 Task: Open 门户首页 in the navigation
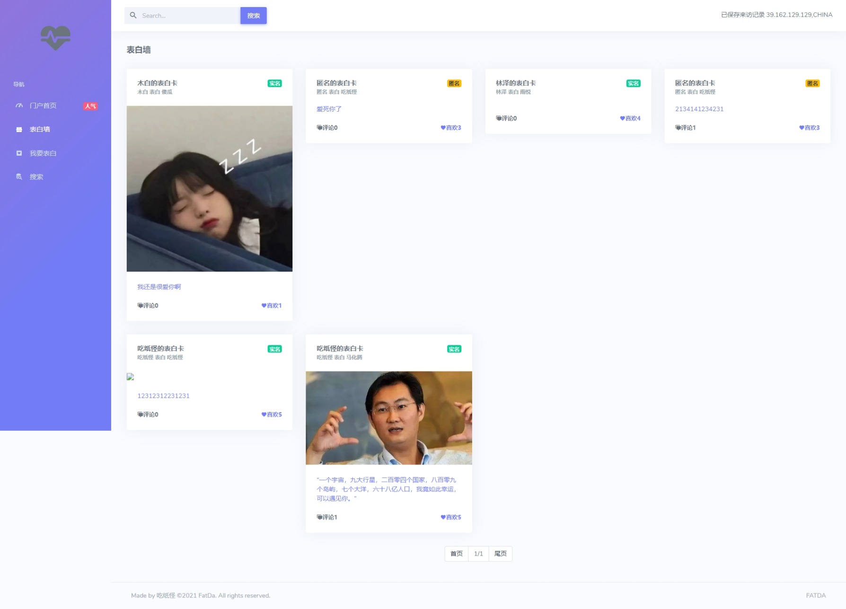coord(43,106)
